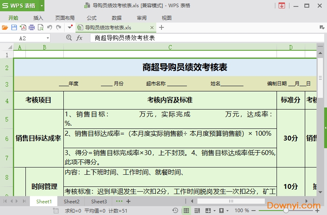Select row 5 header

[x=7, y=119]
